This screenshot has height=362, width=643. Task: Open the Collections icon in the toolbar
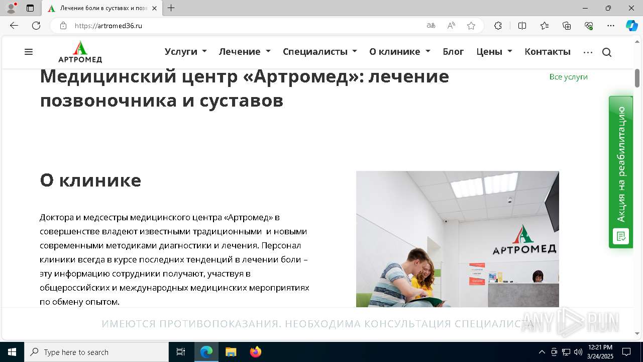(x=567, y=26)
